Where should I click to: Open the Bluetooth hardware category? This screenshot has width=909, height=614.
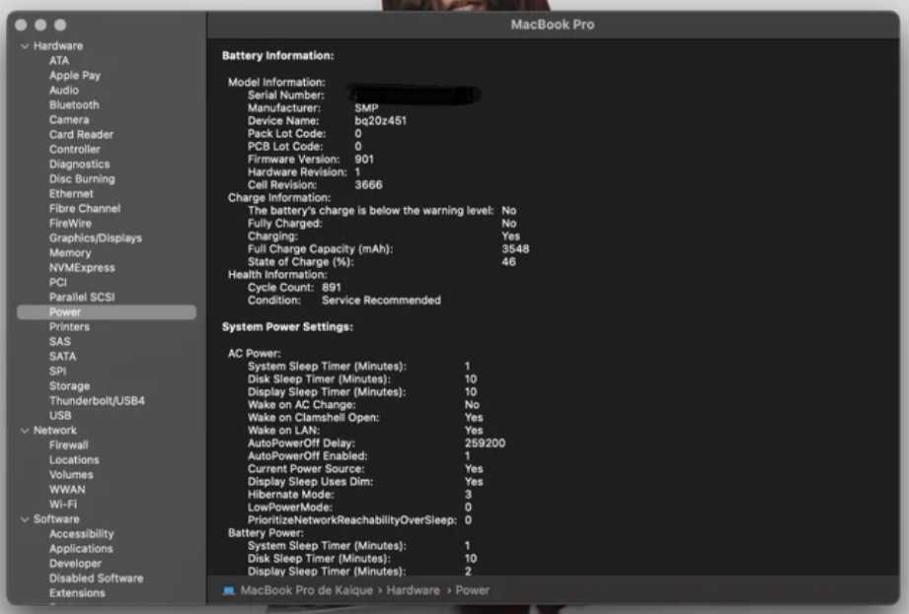point(74,104)
